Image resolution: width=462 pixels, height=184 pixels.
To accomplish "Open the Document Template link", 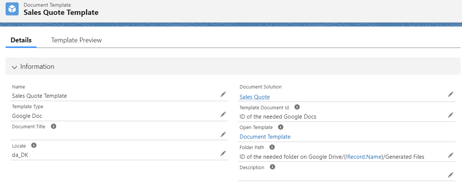I will (x=265, y=137).
